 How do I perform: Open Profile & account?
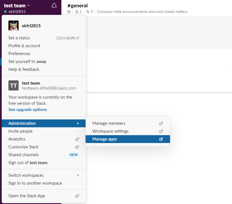[44, 46]
